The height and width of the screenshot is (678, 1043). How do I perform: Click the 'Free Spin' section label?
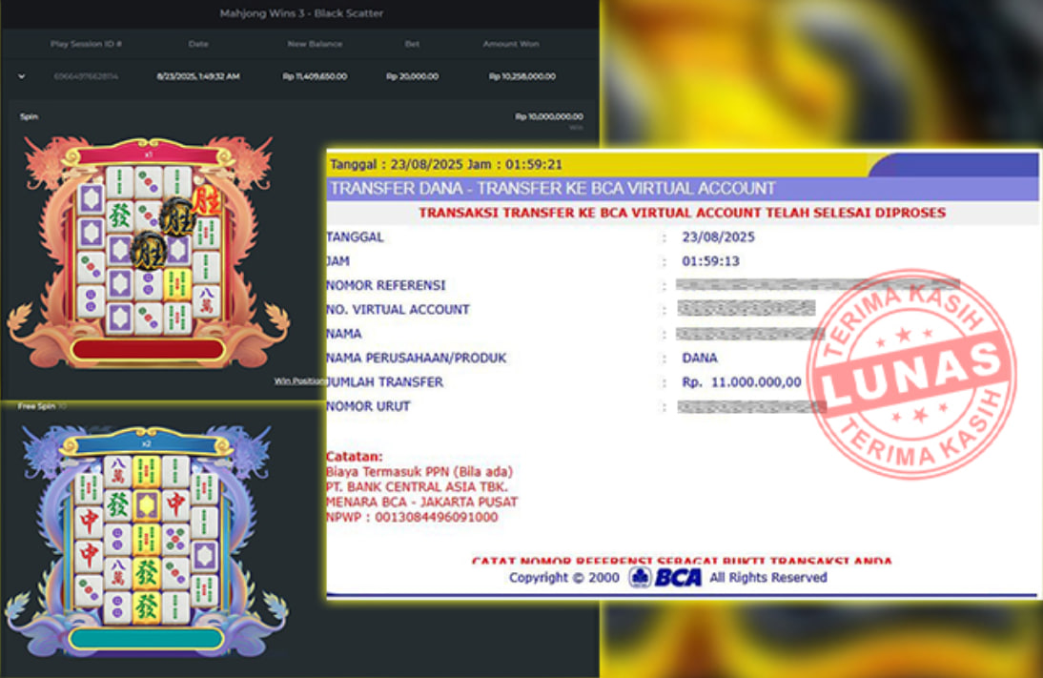click(36, 406)
